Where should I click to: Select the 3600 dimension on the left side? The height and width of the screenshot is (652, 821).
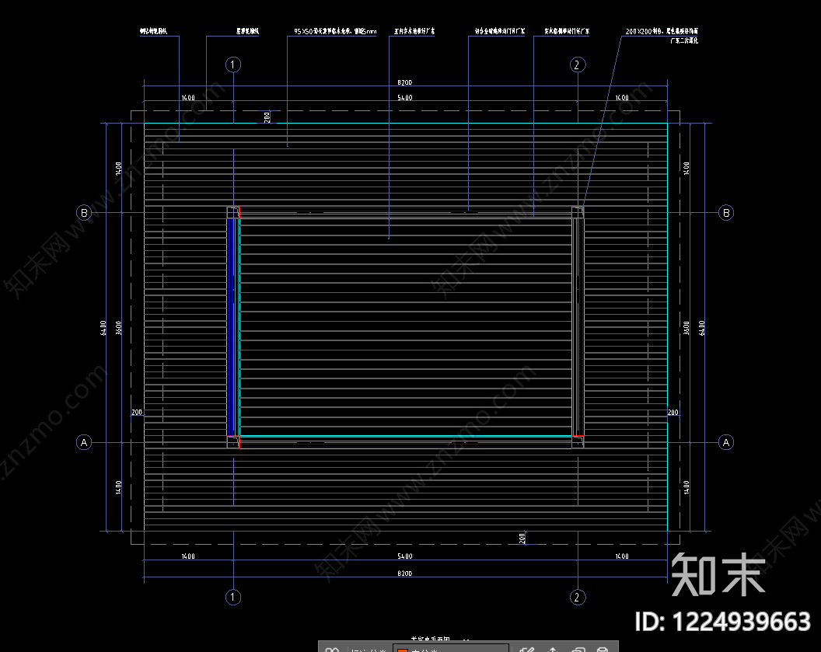click(119, 328)
